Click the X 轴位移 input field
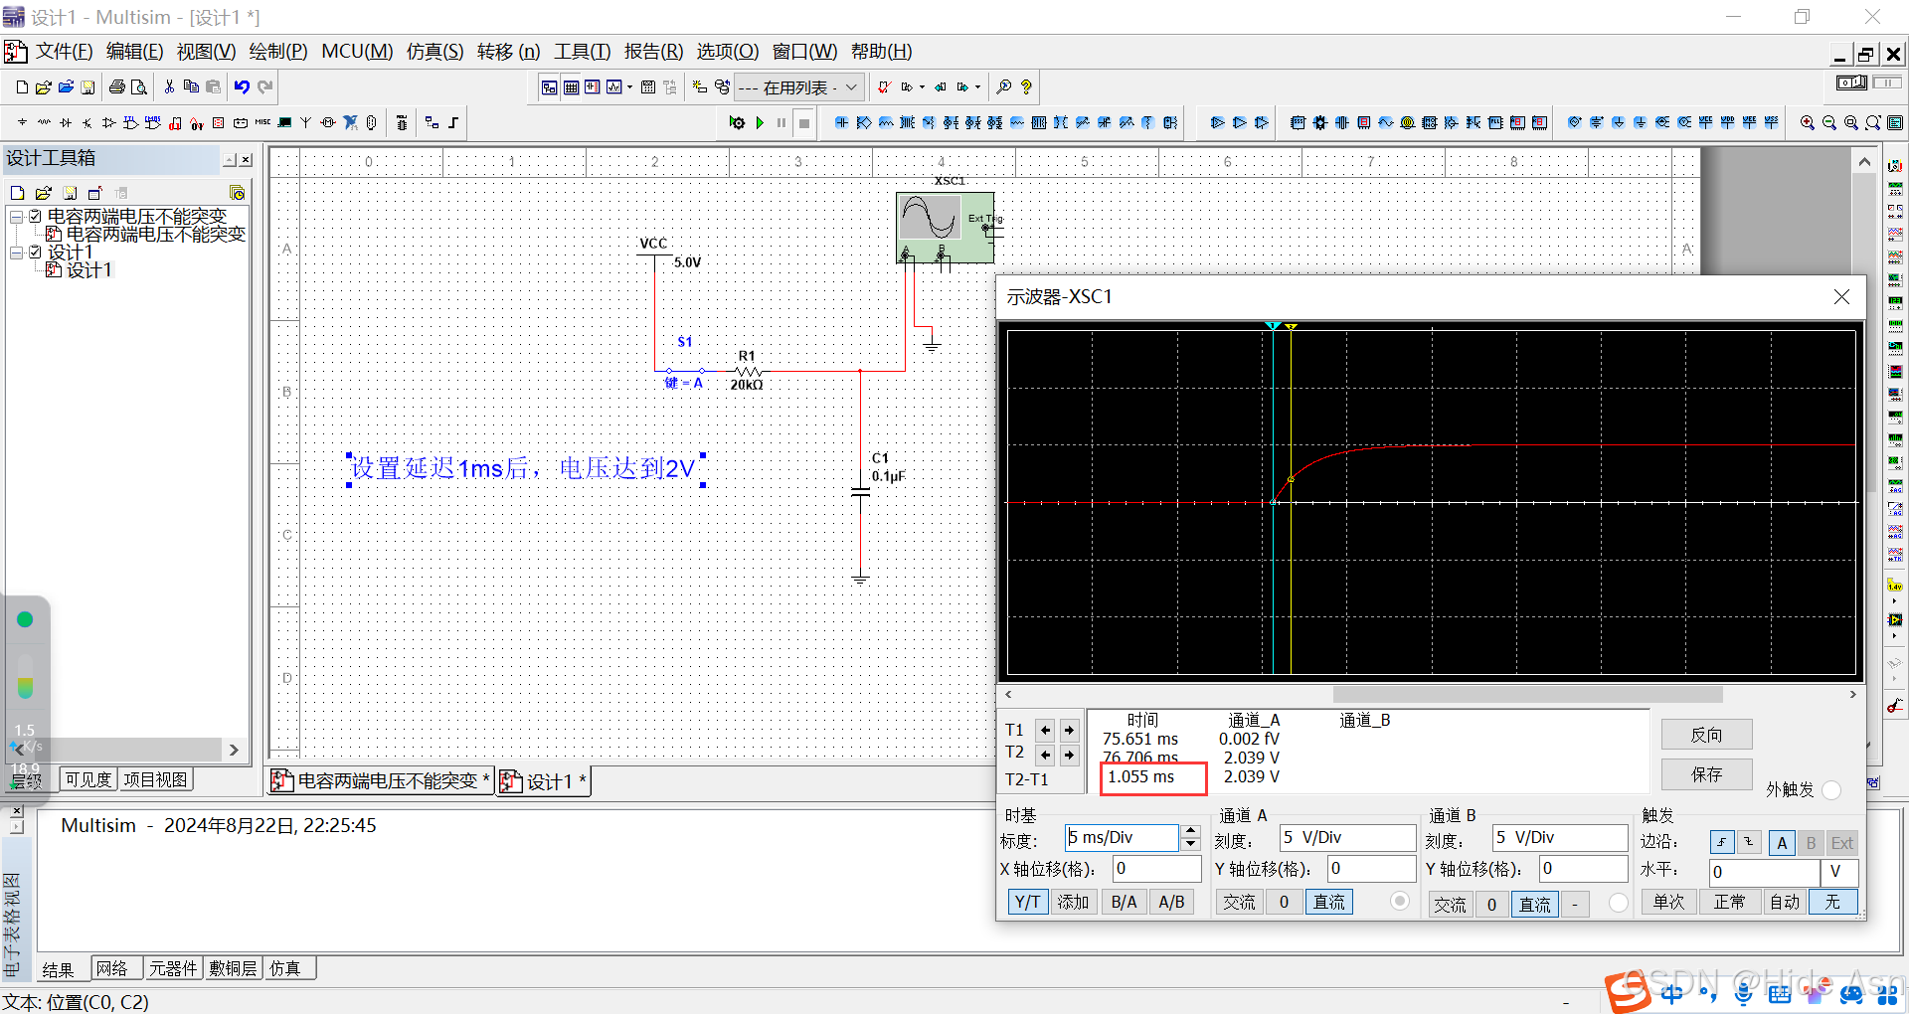The image size is (1909, 1014). click(1157, 869)
